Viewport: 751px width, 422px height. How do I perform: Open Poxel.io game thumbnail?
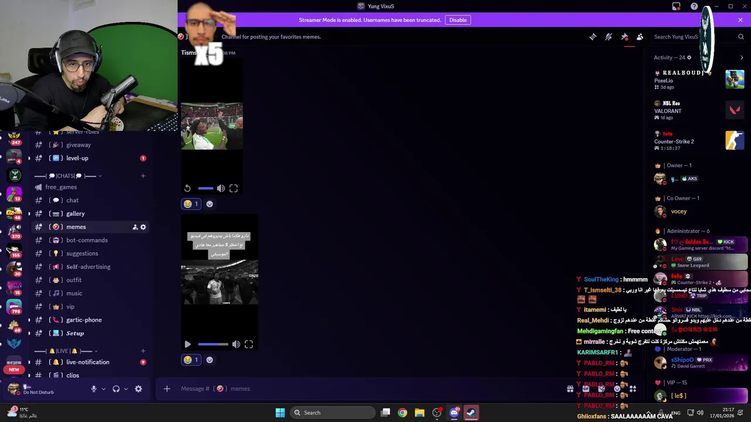[735, 79]
